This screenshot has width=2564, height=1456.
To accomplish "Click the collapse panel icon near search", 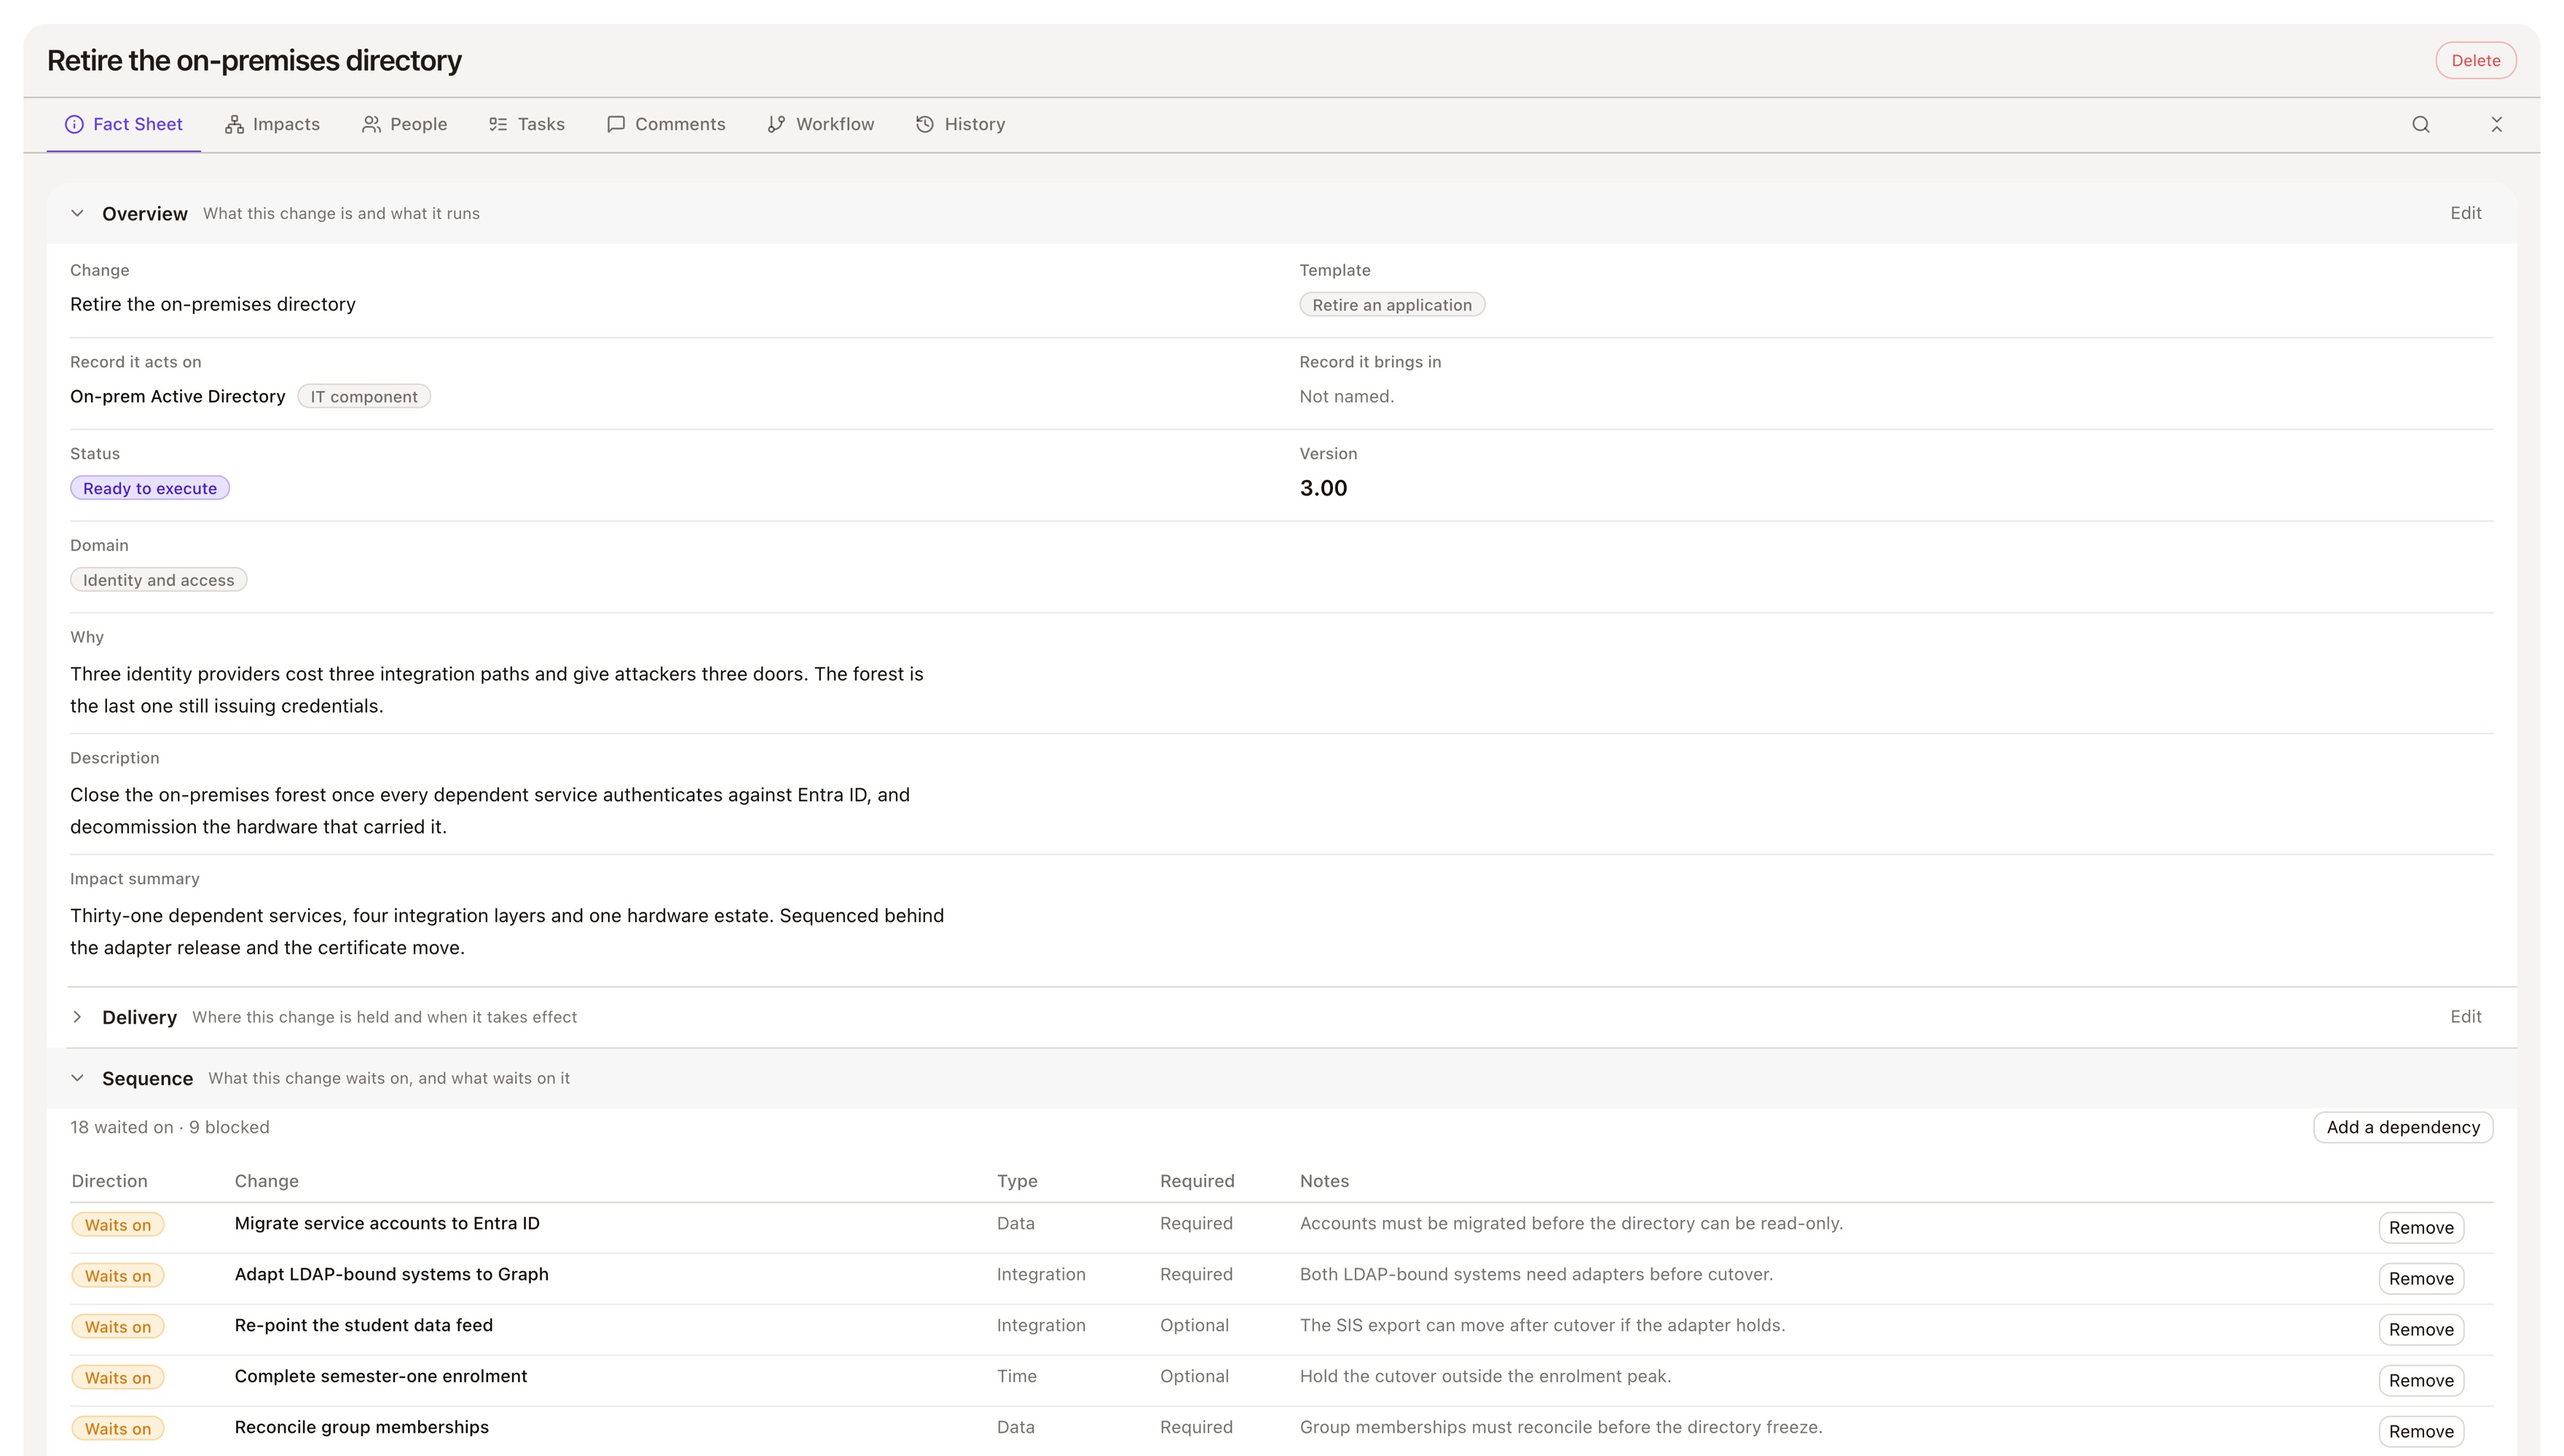I will click(2496, 124).
